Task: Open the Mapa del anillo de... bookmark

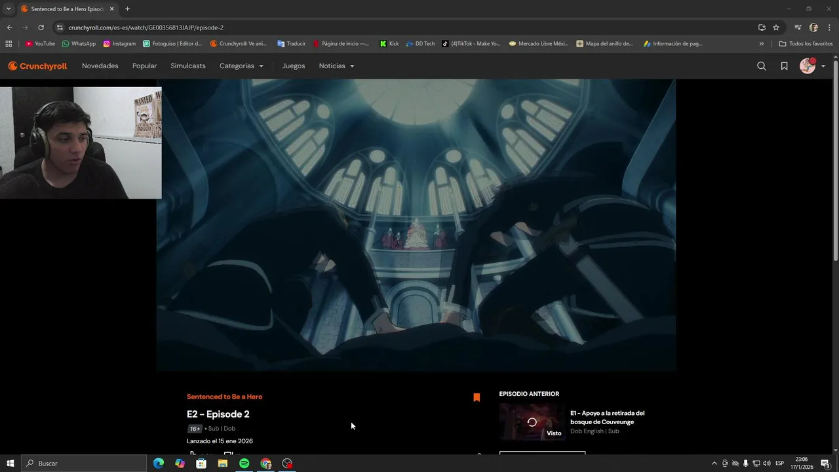Action: (x=604, y=44)
